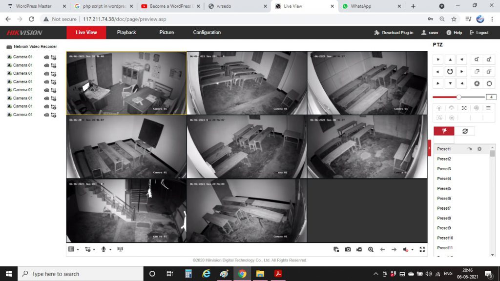Enable digital zoom magnifier in bottom toolbar
500x281 pixels.
tap(371, 249)
